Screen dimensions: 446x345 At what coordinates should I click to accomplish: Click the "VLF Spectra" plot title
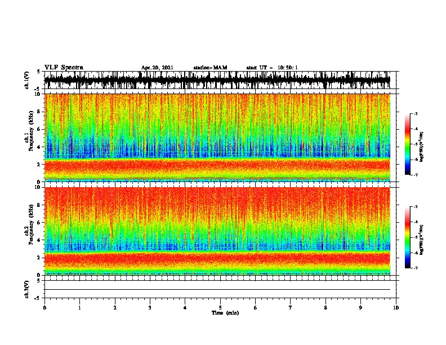64,68
